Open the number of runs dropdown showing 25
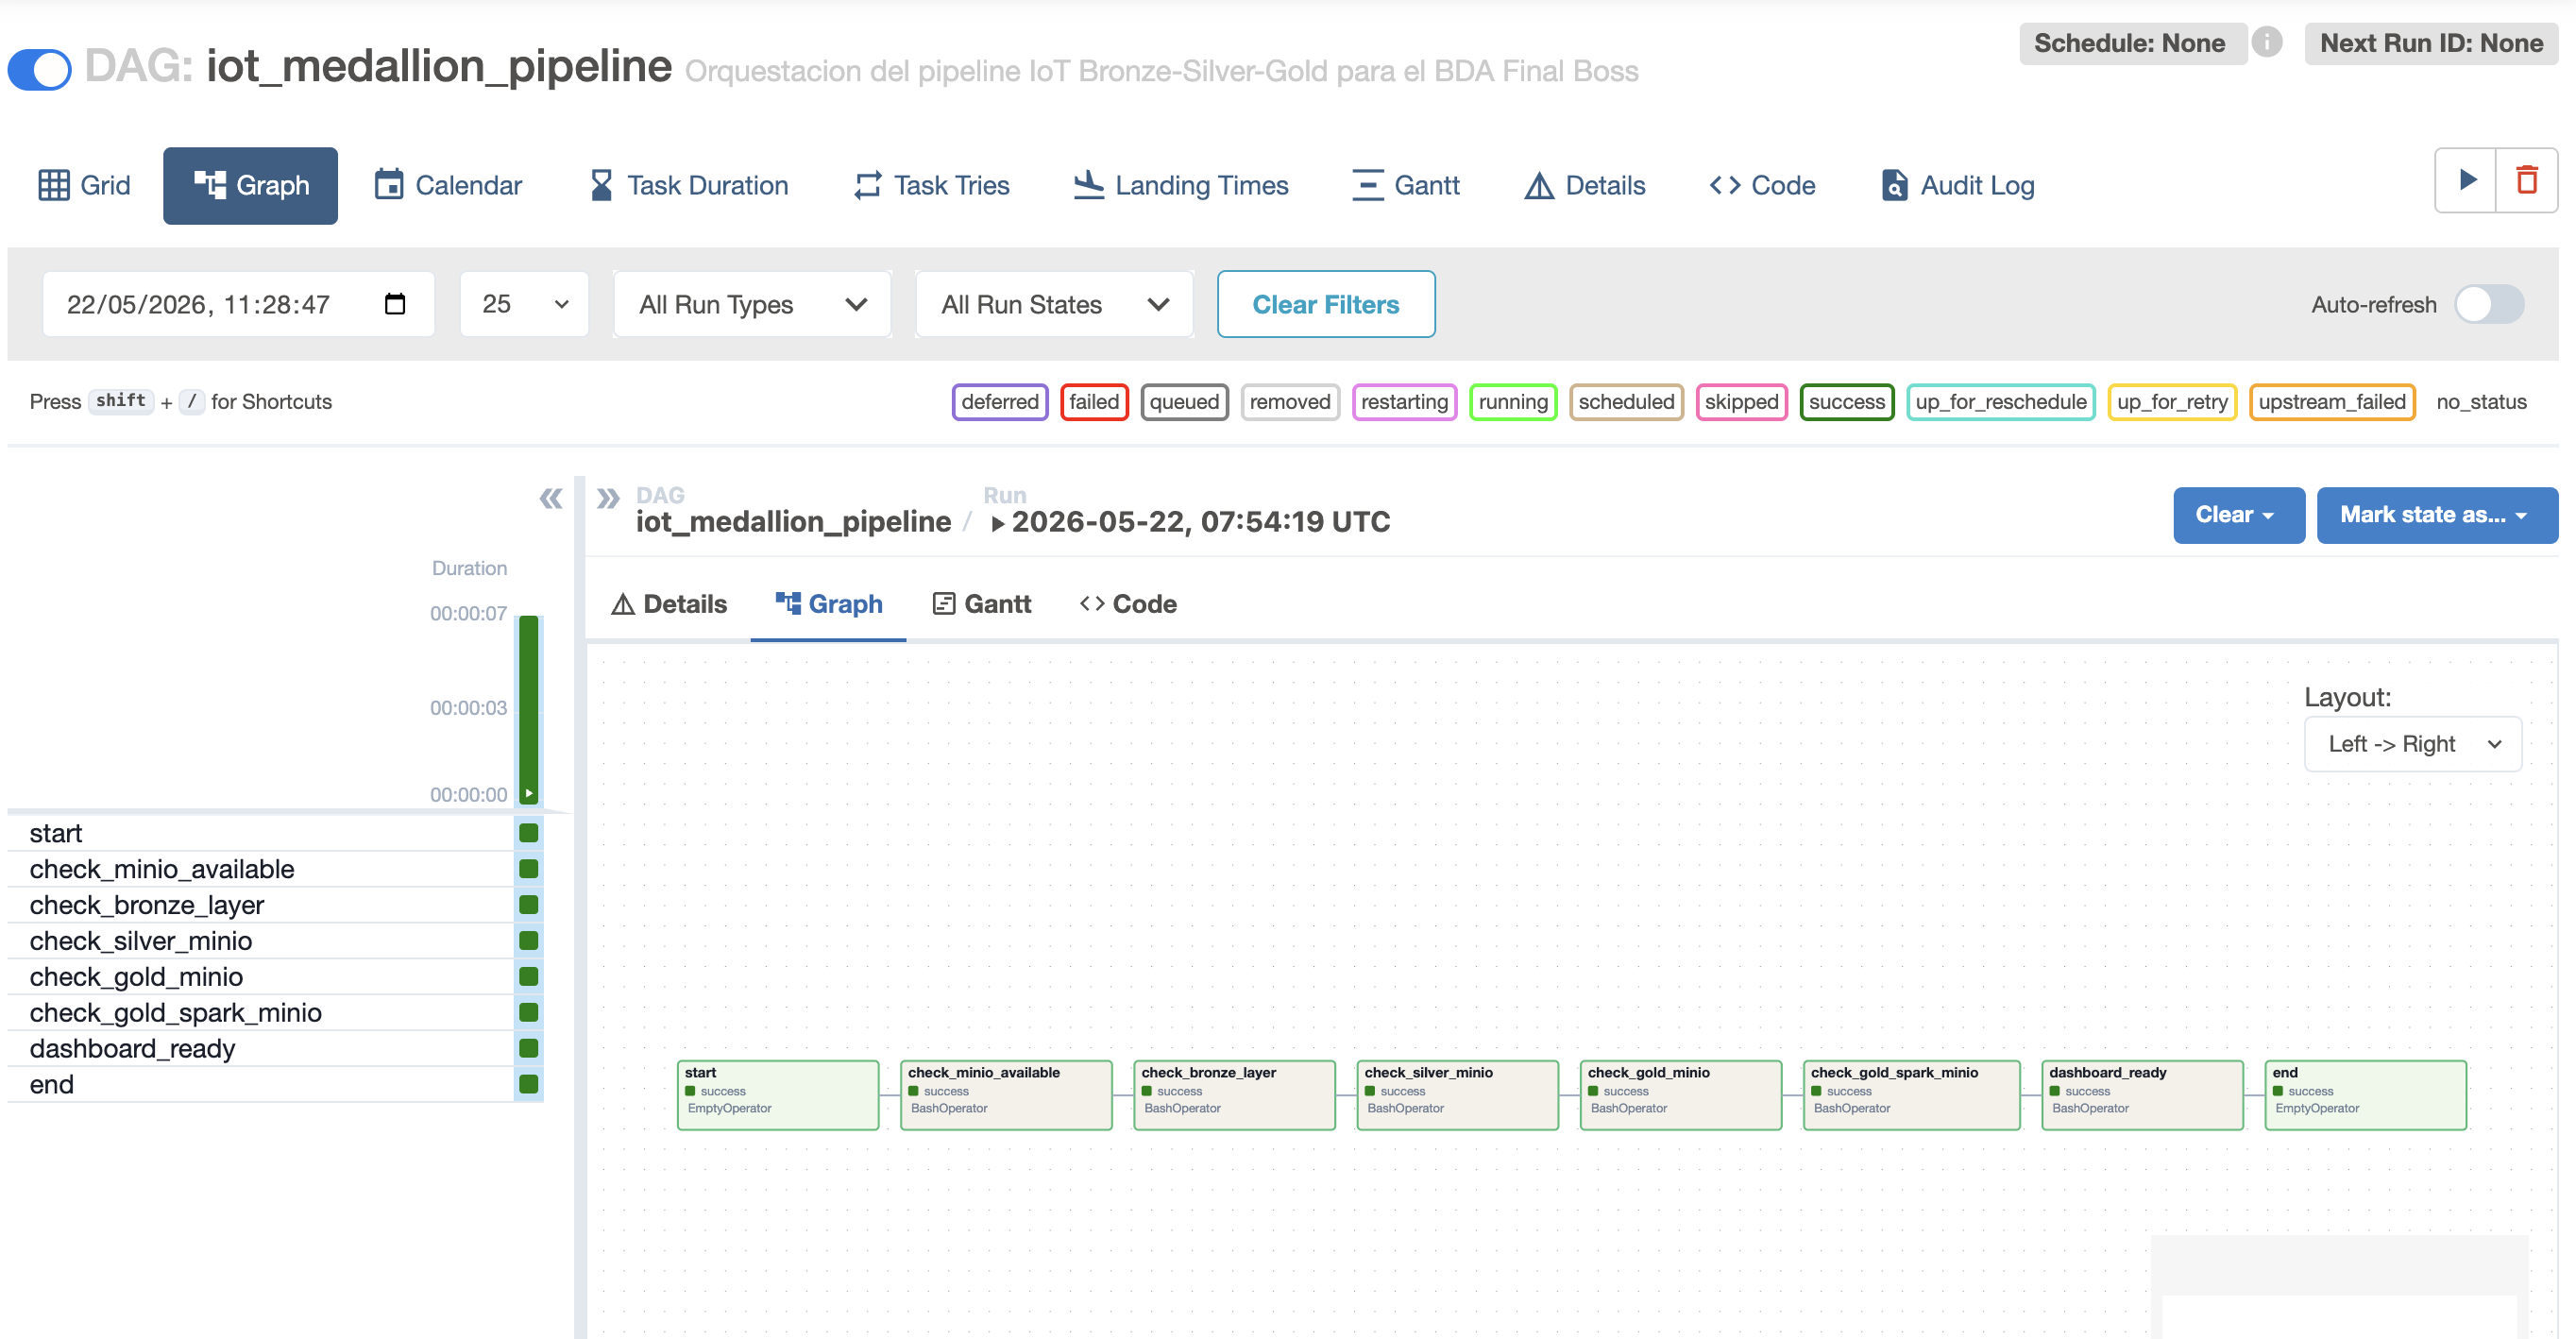 (524, 304)
